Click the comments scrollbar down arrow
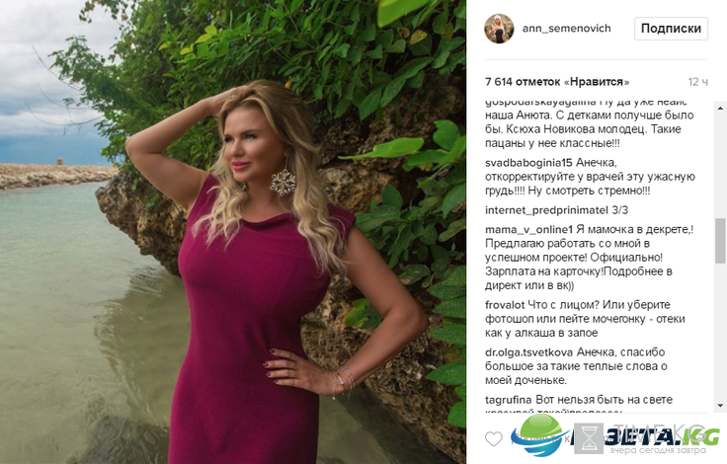Screen dimensions: 727x464 tap(720, 406)
